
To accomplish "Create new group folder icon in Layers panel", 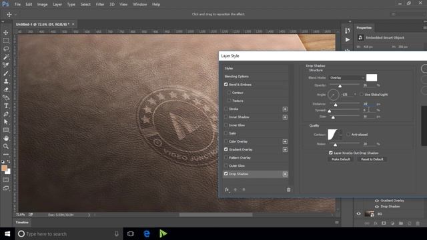I will tap(401, 223).
